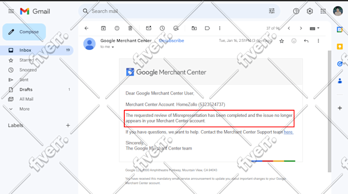The image size is (348, 194).
Task: Snooze this email with clock icon
Action: [162, 28]
